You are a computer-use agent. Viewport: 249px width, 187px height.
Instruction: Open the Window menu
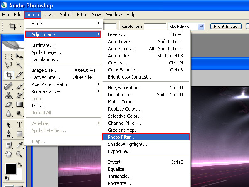(114, 15)
